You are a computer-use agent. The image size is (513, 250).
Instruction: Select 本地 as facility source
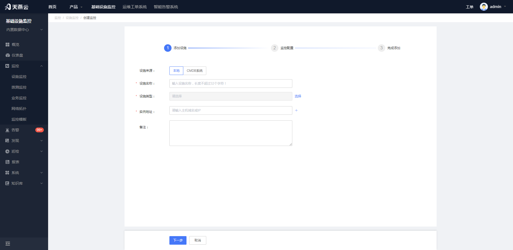click(176, 71)
